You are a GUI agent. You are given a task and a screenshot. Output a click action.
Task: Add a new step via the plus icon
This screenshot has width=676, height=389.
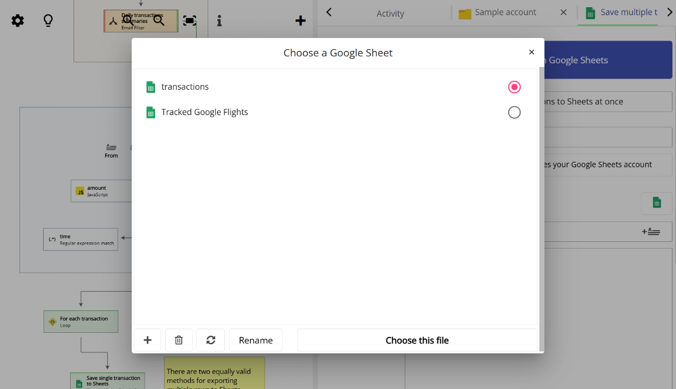click(300, 20)
